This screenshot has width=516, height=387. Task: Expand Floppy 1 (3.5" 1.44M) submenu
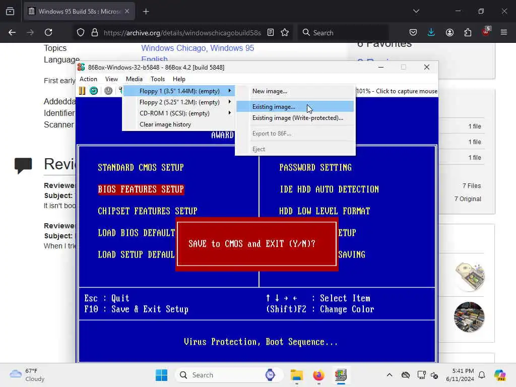click(x=179, y=91)
